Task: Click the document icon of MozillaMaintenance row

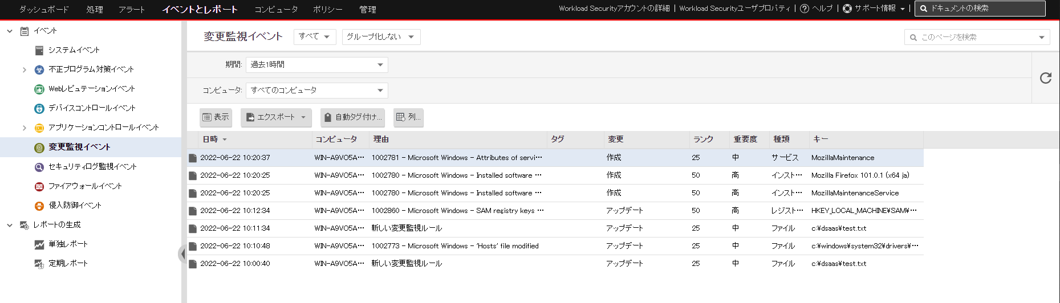Action: tap(193, 158)
